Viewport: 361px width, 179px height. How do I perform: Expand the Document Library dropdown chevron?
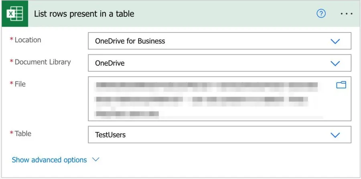pos(335,63)
